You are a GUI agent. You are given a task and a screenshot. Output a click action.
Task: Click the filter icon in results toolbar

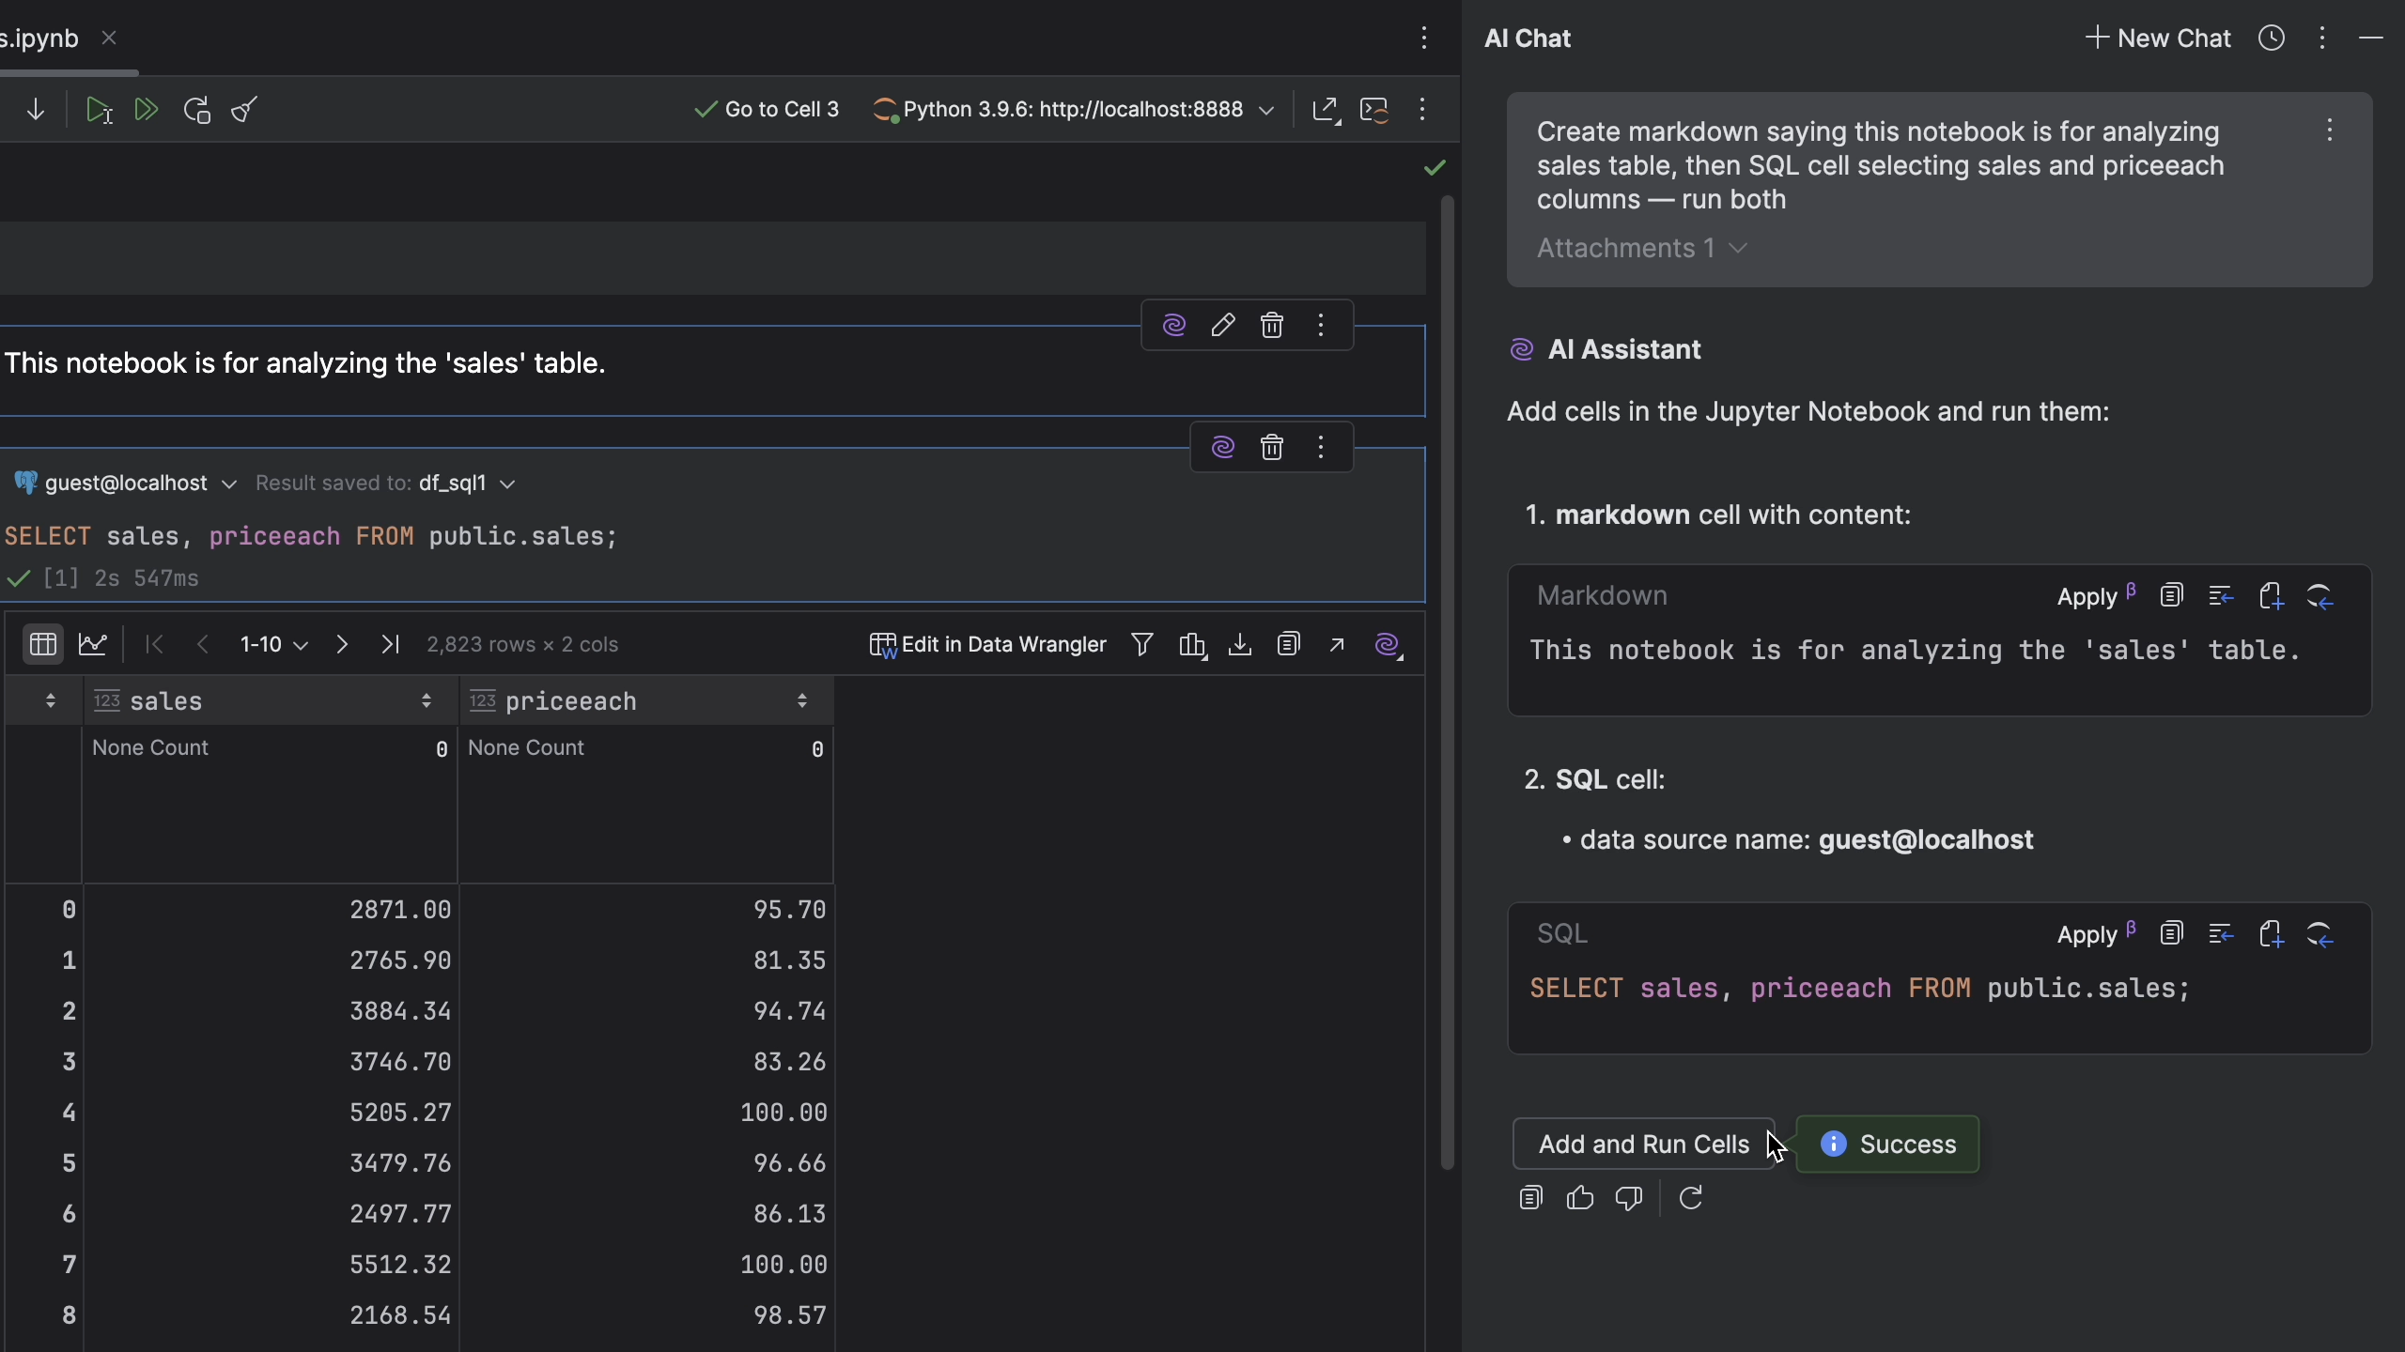[1142, 644]
